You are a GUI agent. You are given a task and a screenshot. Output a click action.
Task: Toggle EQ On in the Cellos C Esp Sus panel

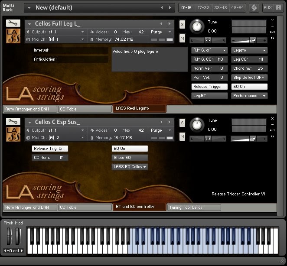[130, 149]
